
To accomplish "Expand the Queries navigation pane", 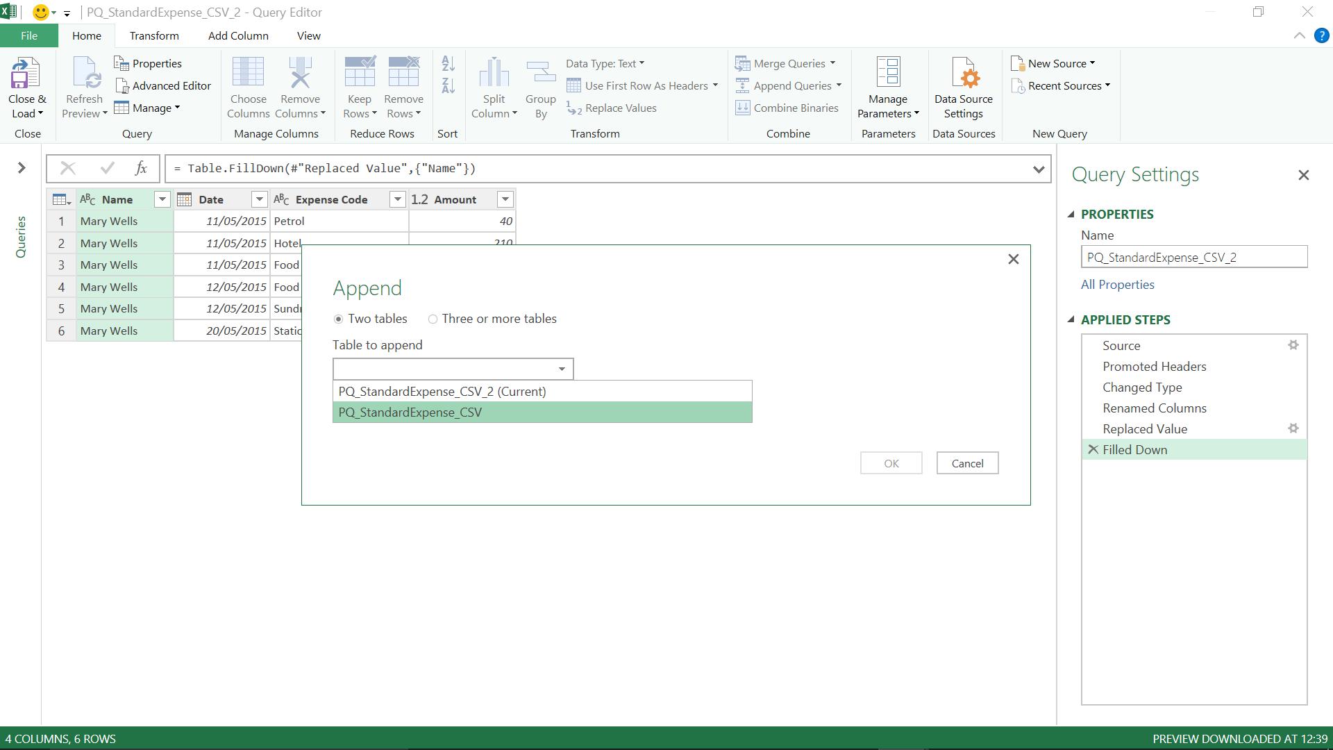I will point(22,168).
